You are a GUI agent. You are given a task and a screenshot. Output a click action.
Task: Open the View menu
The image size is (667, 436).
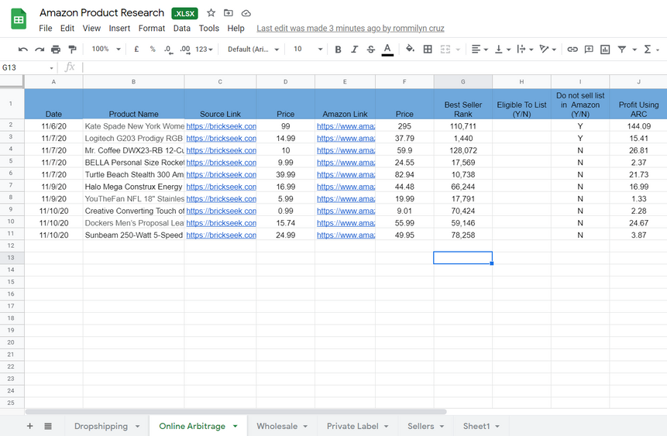[x=91, y=29]
